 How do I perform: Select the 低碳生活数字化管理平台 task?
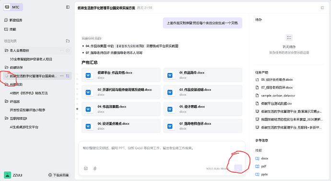coord(34,76)
